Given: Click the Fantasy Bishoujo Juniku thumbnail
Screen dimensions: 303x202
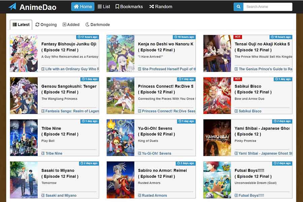Looking at the screenshot, I should coord(24,53).
